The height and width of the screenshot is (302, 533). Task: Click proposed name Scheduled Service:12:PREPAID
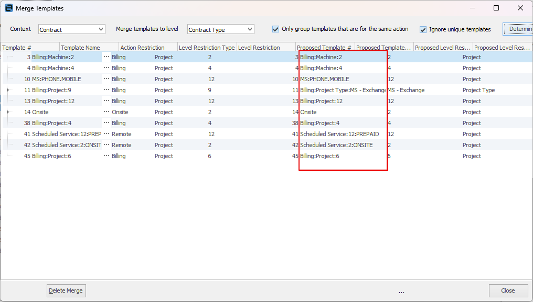(x=339, y=134)
